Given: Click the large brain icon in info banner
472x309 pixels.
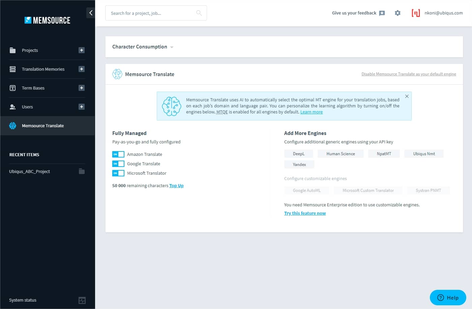Looking at the screenshot, I should coord(172,106).
